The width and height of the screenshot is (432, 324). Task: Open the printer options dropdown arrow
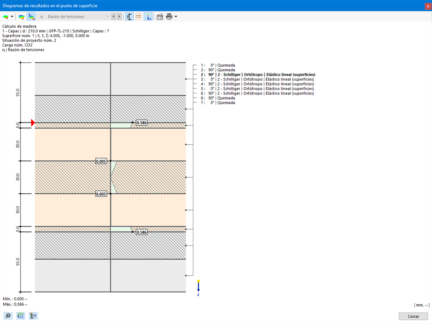pos(176,17)
